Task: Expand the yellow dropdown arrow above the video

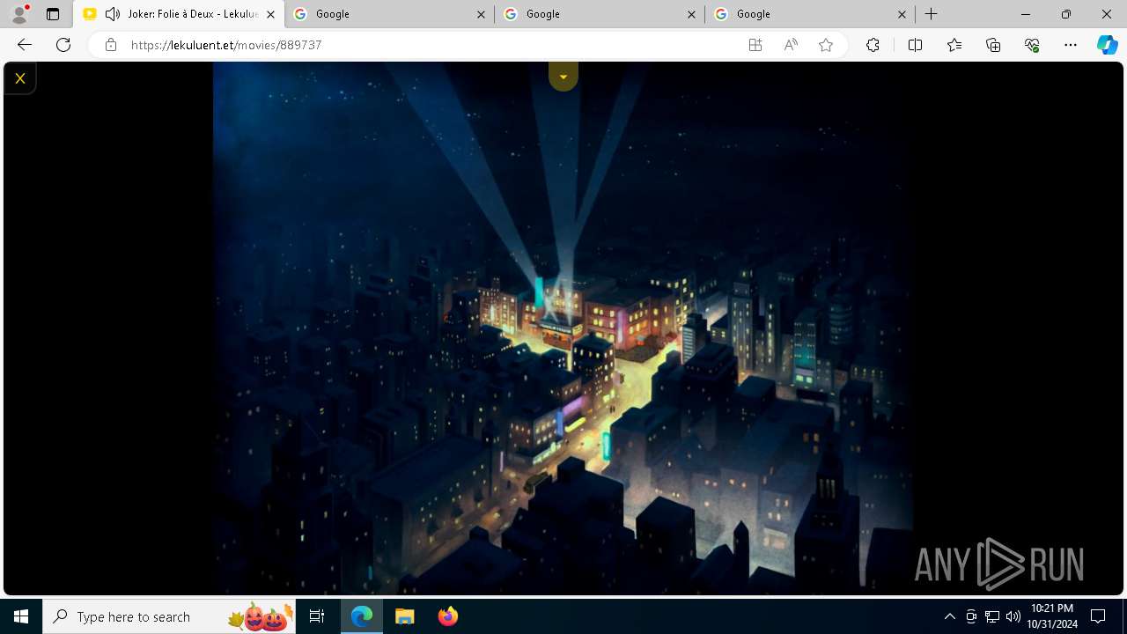Action: (563, 77)
